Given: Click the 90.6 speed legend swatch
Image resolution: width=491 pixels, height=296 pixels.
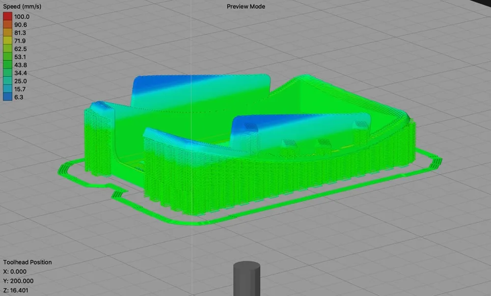Looking at the screenshot, I should click(7, 25).
